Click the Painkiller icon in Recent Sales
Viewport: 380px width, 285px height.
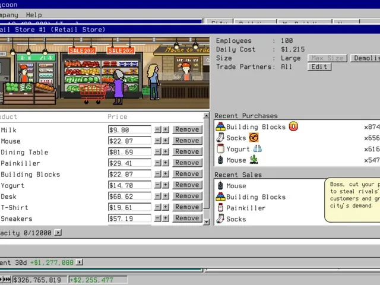pos(220,208)
